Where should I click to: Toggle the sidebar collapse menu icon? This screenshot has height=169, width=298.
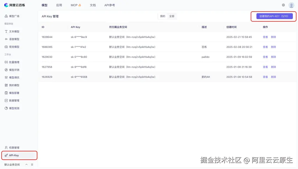pyautogui.click(x=32, y=165)
